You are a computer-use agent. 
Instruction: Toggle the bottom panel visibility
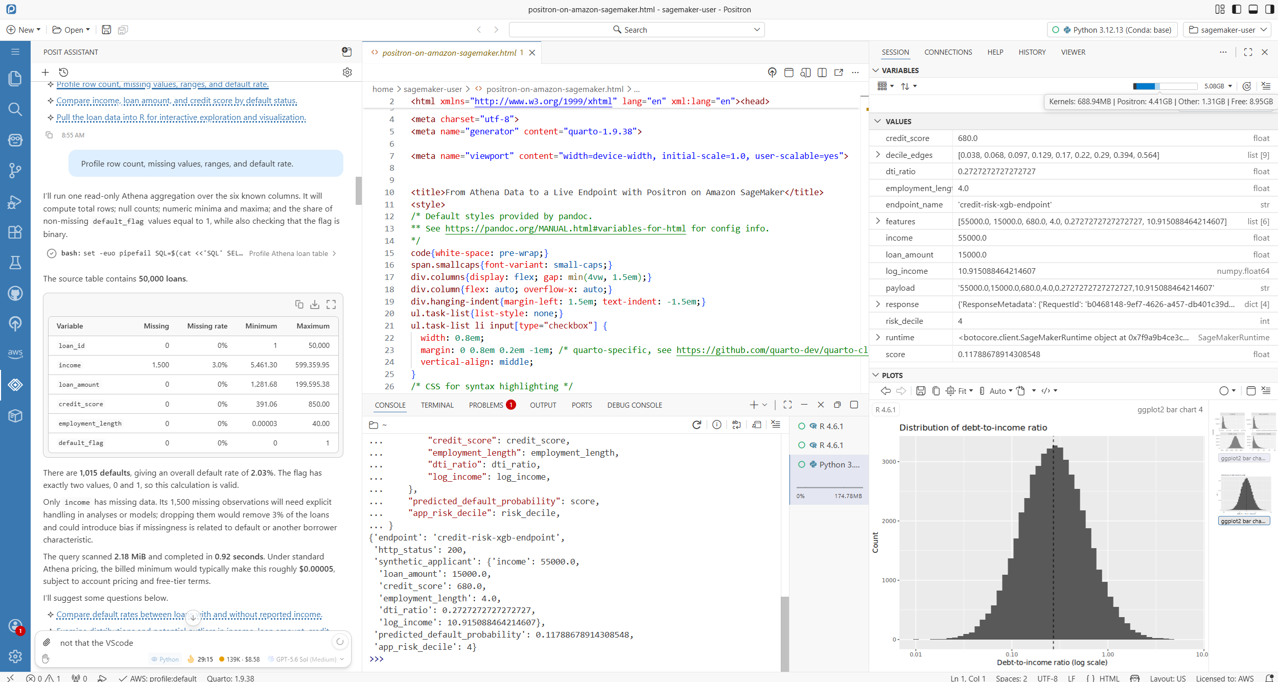(x=1253, y=9)
